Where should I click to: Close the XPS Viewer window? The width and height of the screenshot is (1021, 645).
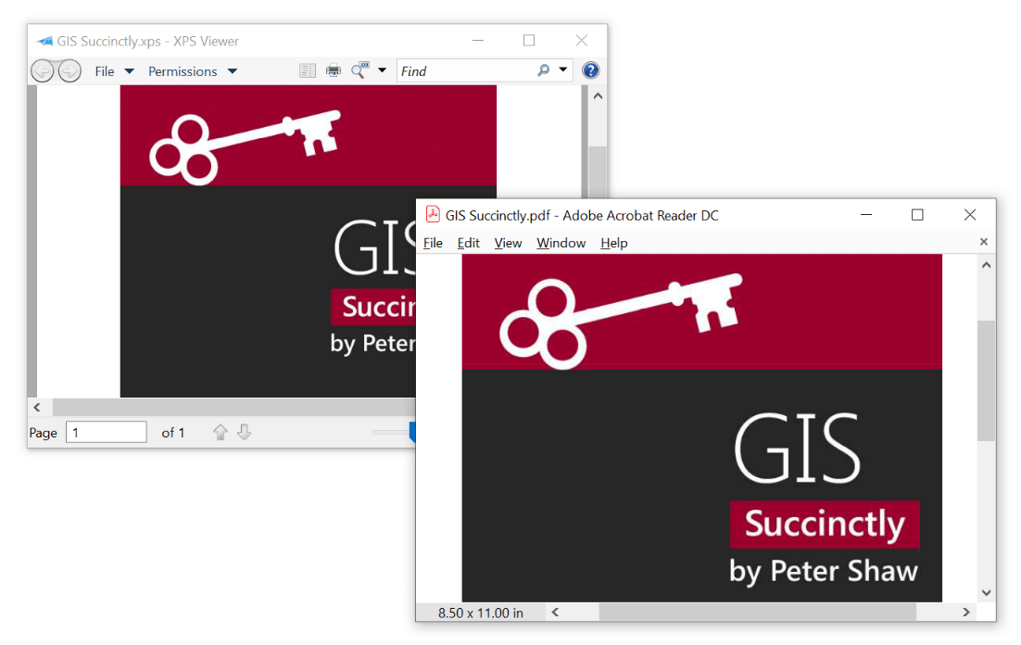tap(582, 41)
